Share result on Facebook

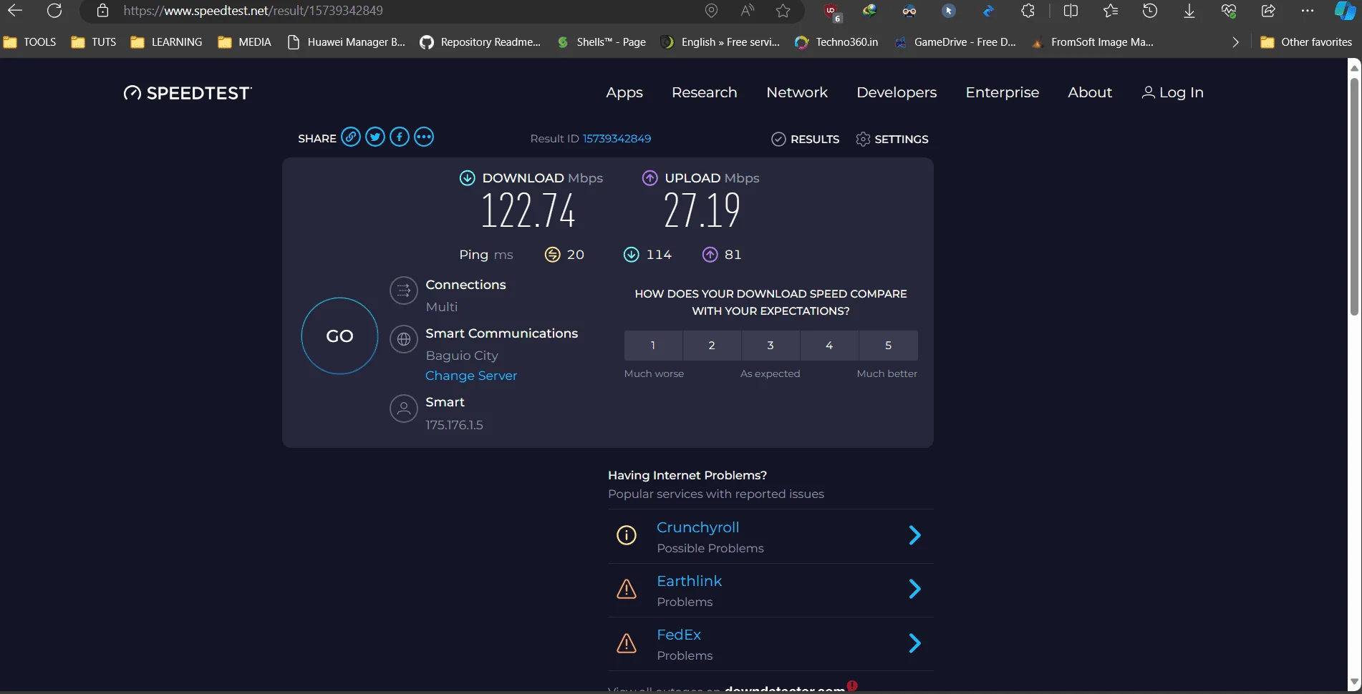400,137
